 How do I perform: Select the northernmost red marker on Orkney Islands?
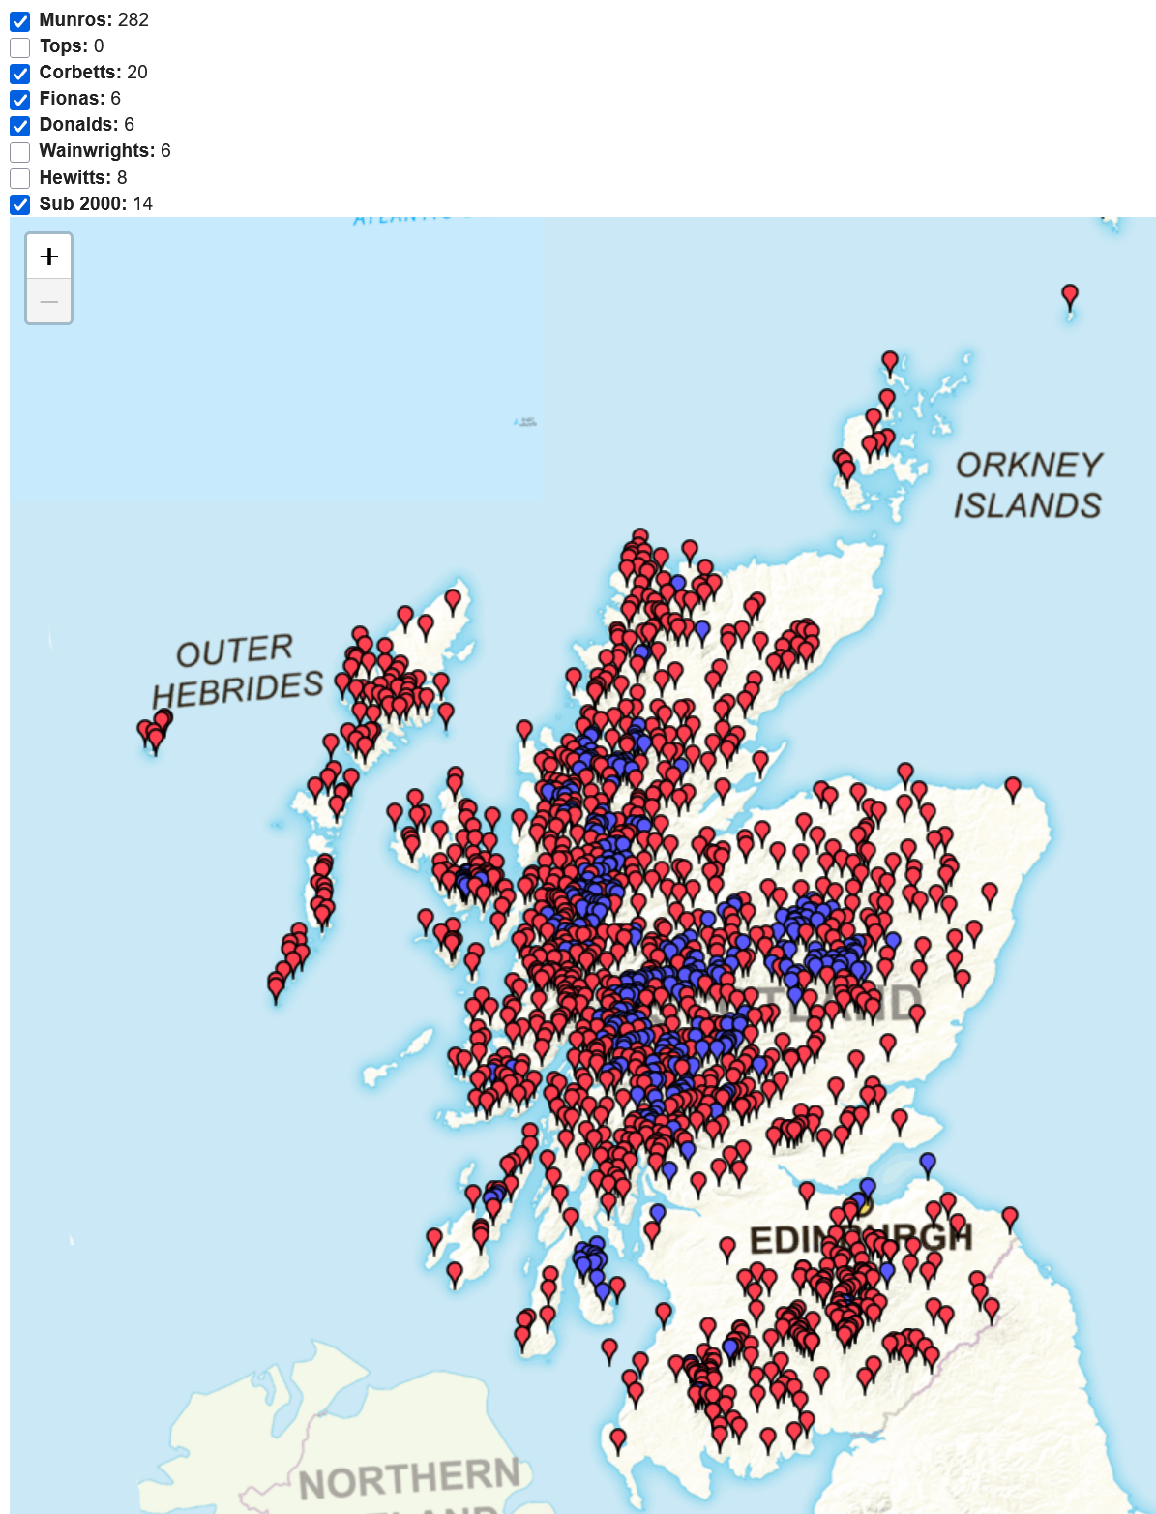pyautogui.click(x=890, y=362)
